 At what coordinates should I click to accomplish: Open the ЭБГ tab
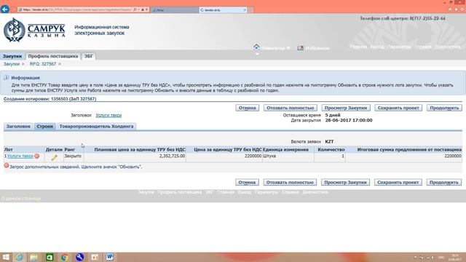click(88, 56)
